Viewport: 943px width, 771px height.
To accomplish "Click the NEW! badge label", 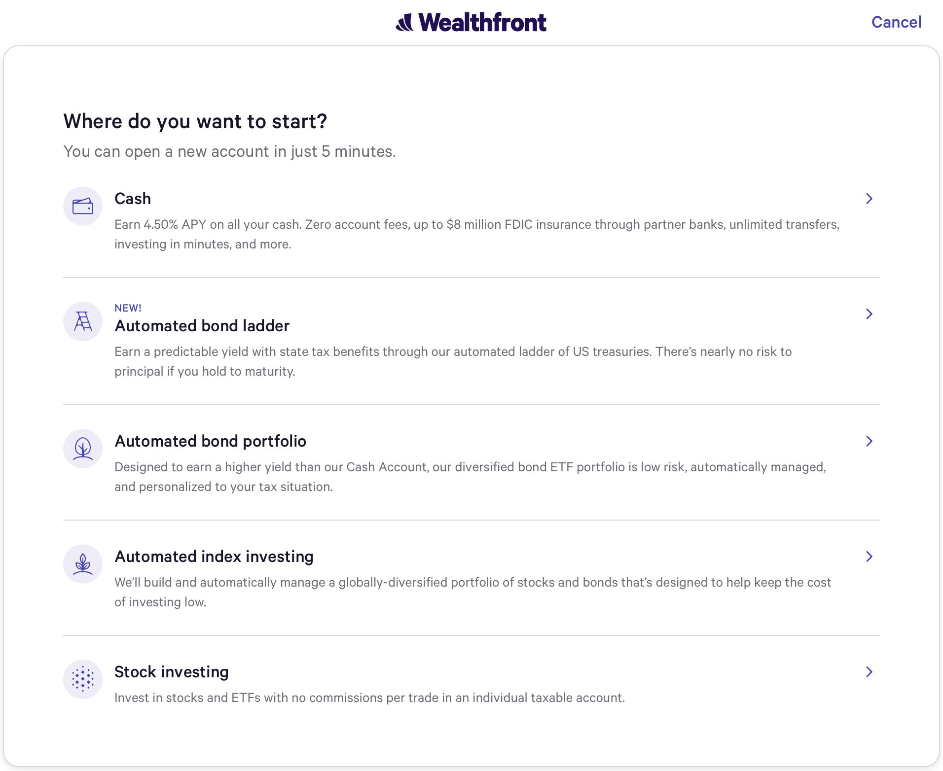I will [x=128, y=308].
